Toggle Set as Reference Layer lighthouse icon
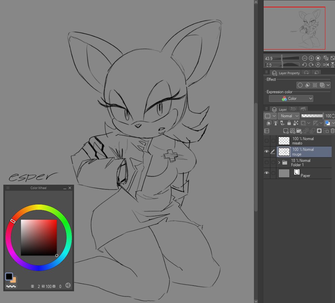 coord(276,123)
